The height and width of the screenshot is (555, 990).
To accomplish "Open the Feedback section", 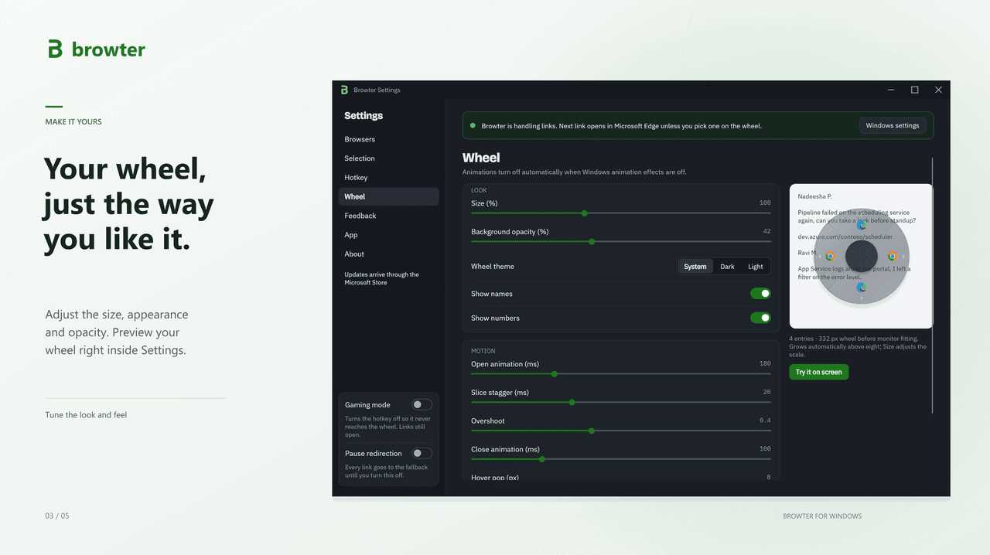I will coord(388,216).
